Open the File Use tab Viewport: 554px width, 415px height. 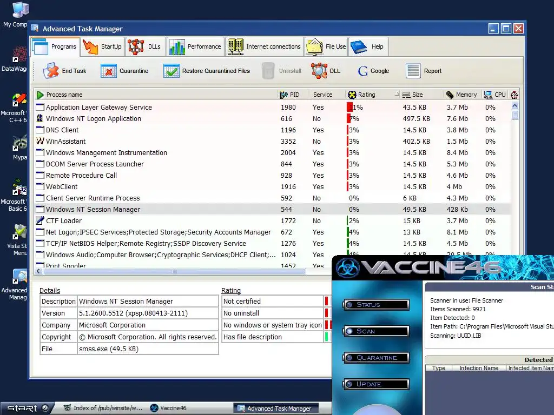[326, 46]
